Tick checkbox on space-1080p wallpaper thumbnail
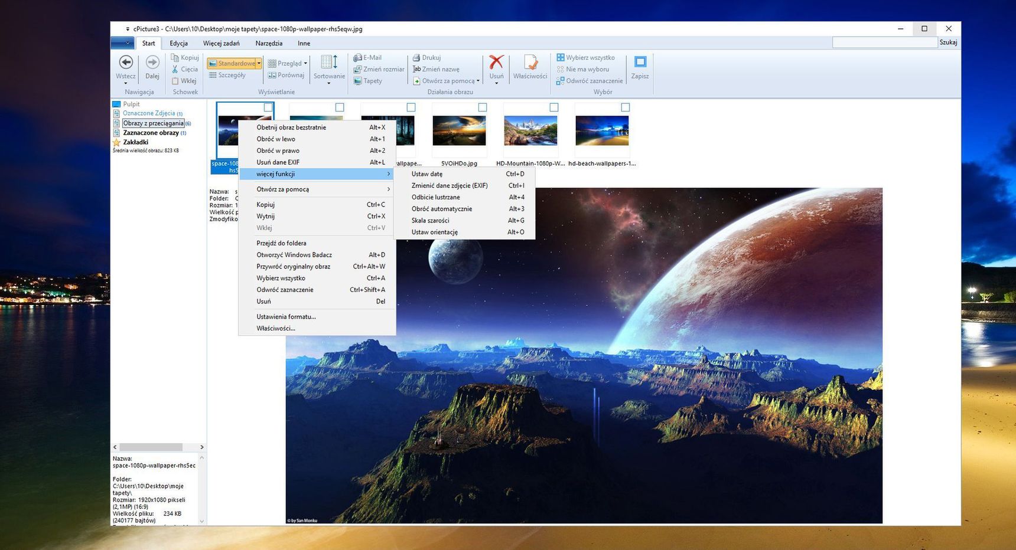The width and height of the screenshot is (1016, 550). coord(268,107)
